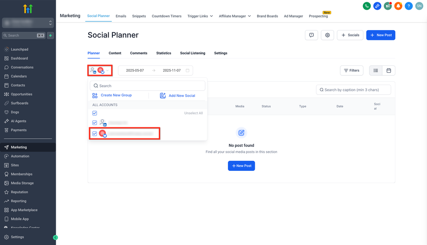The width and height of the screenshot is (427, 245).
Task: Open Social Planner settings gear icon
Action: click(328, 35)
